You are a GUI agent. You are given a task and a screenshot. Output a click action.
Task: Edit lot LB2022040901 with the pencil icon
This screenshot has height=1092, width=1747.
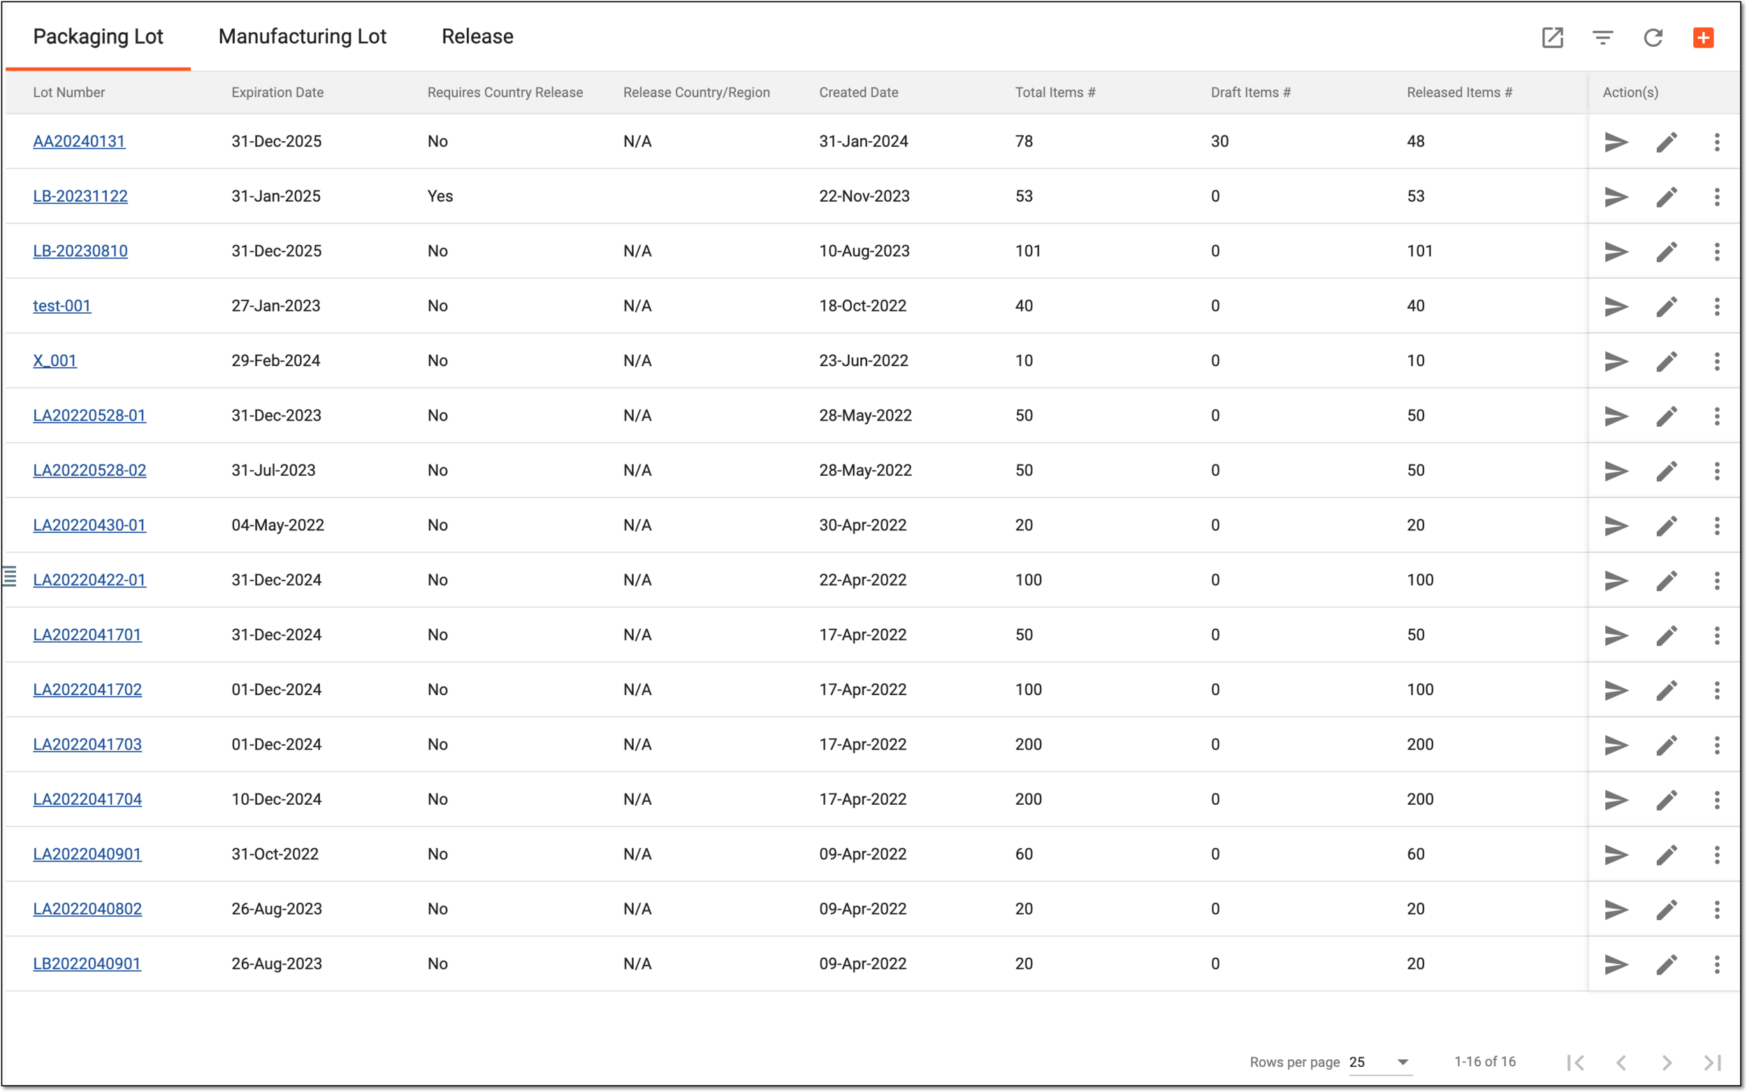pyautogui.click(x=1666, y=964)
